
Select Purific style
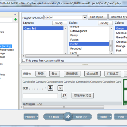tap(89, 44)
